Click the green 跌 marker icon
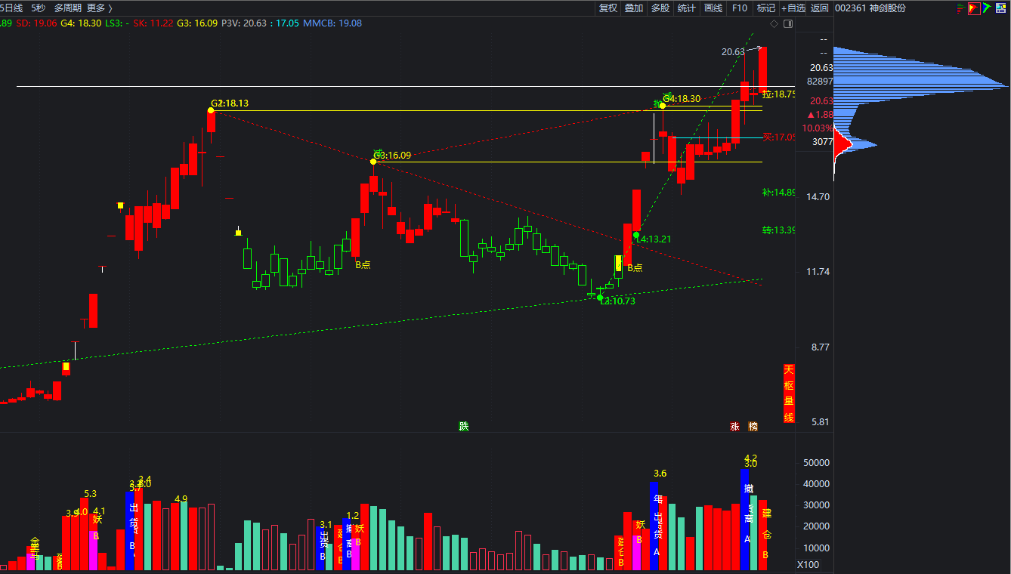Viewport: 1011px width, 574px height. point(464,427)
